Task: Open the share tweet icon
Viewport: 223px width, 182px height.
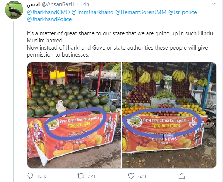Action: pos(182,176)
